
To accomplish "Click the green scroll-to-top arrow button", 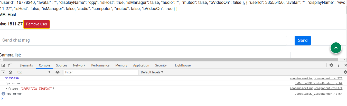I will tap(336, 47).
